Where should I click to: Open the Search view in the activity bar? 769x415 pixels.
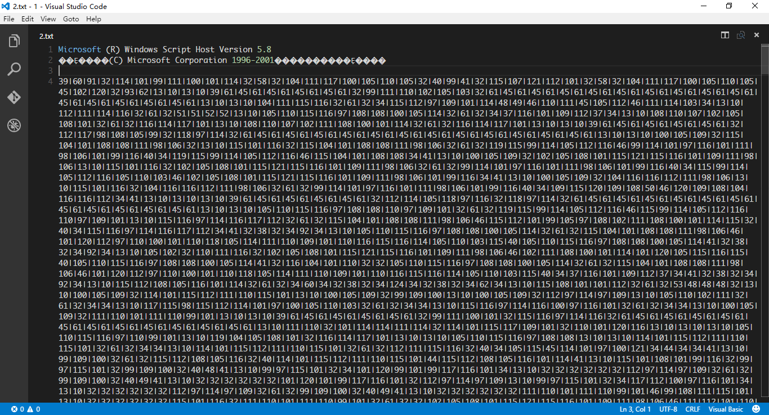tap(14, 69)
